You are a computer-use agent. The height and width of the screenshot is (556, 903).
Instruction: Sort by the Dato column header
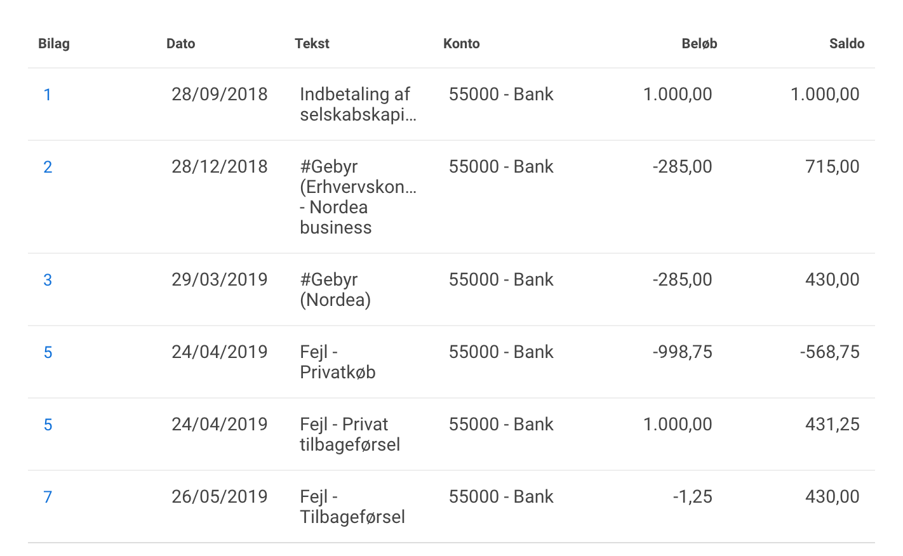(x=180, y=44)
